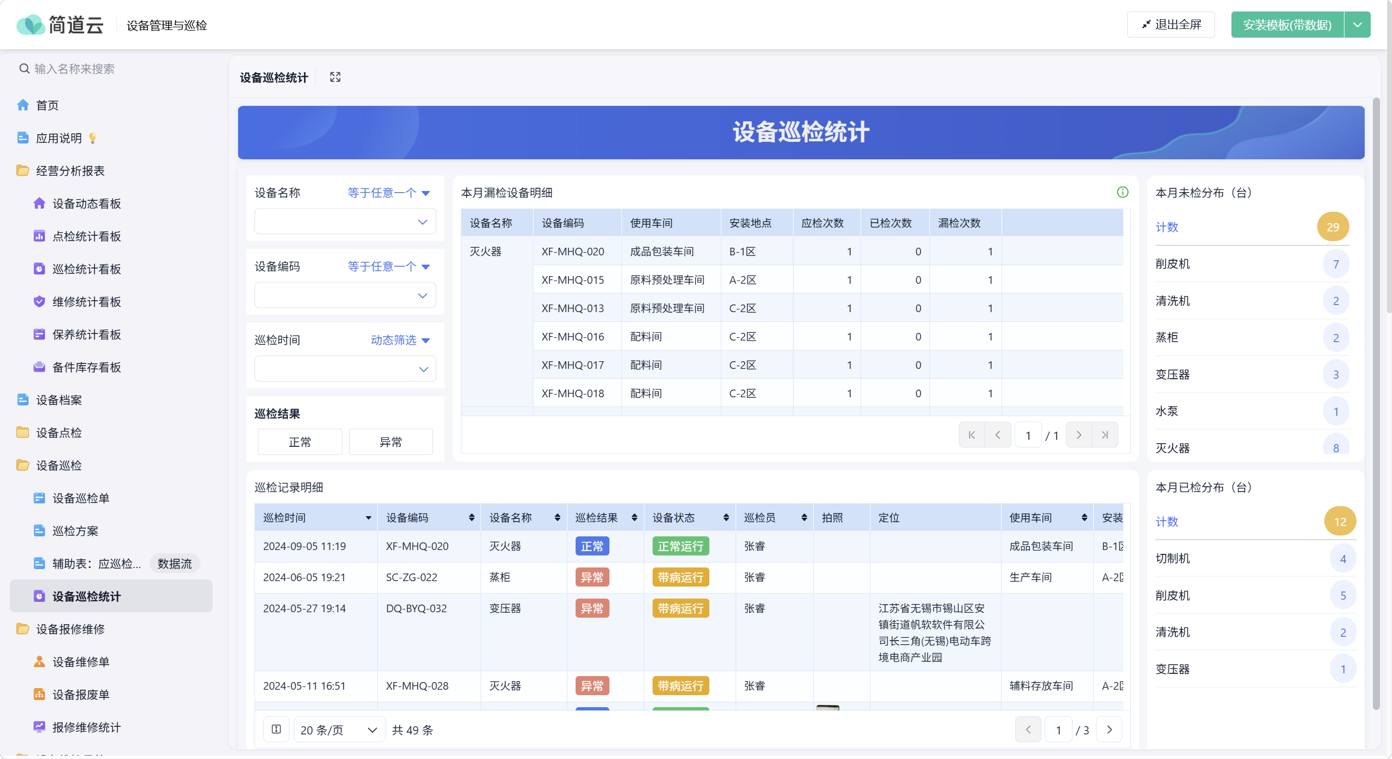This screenshot has height=759, width=1392.
Task: Go to next page of 漏检设备明细
Action: click(x=1079, y=435)
